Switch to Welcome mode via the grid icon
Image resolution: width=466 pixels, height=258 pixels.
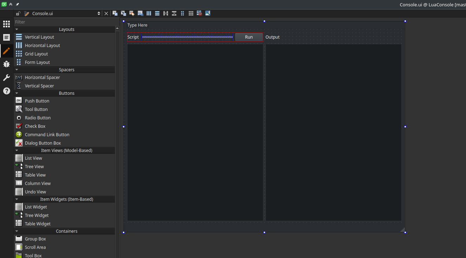pyautogui.click(x=6, y=24)
